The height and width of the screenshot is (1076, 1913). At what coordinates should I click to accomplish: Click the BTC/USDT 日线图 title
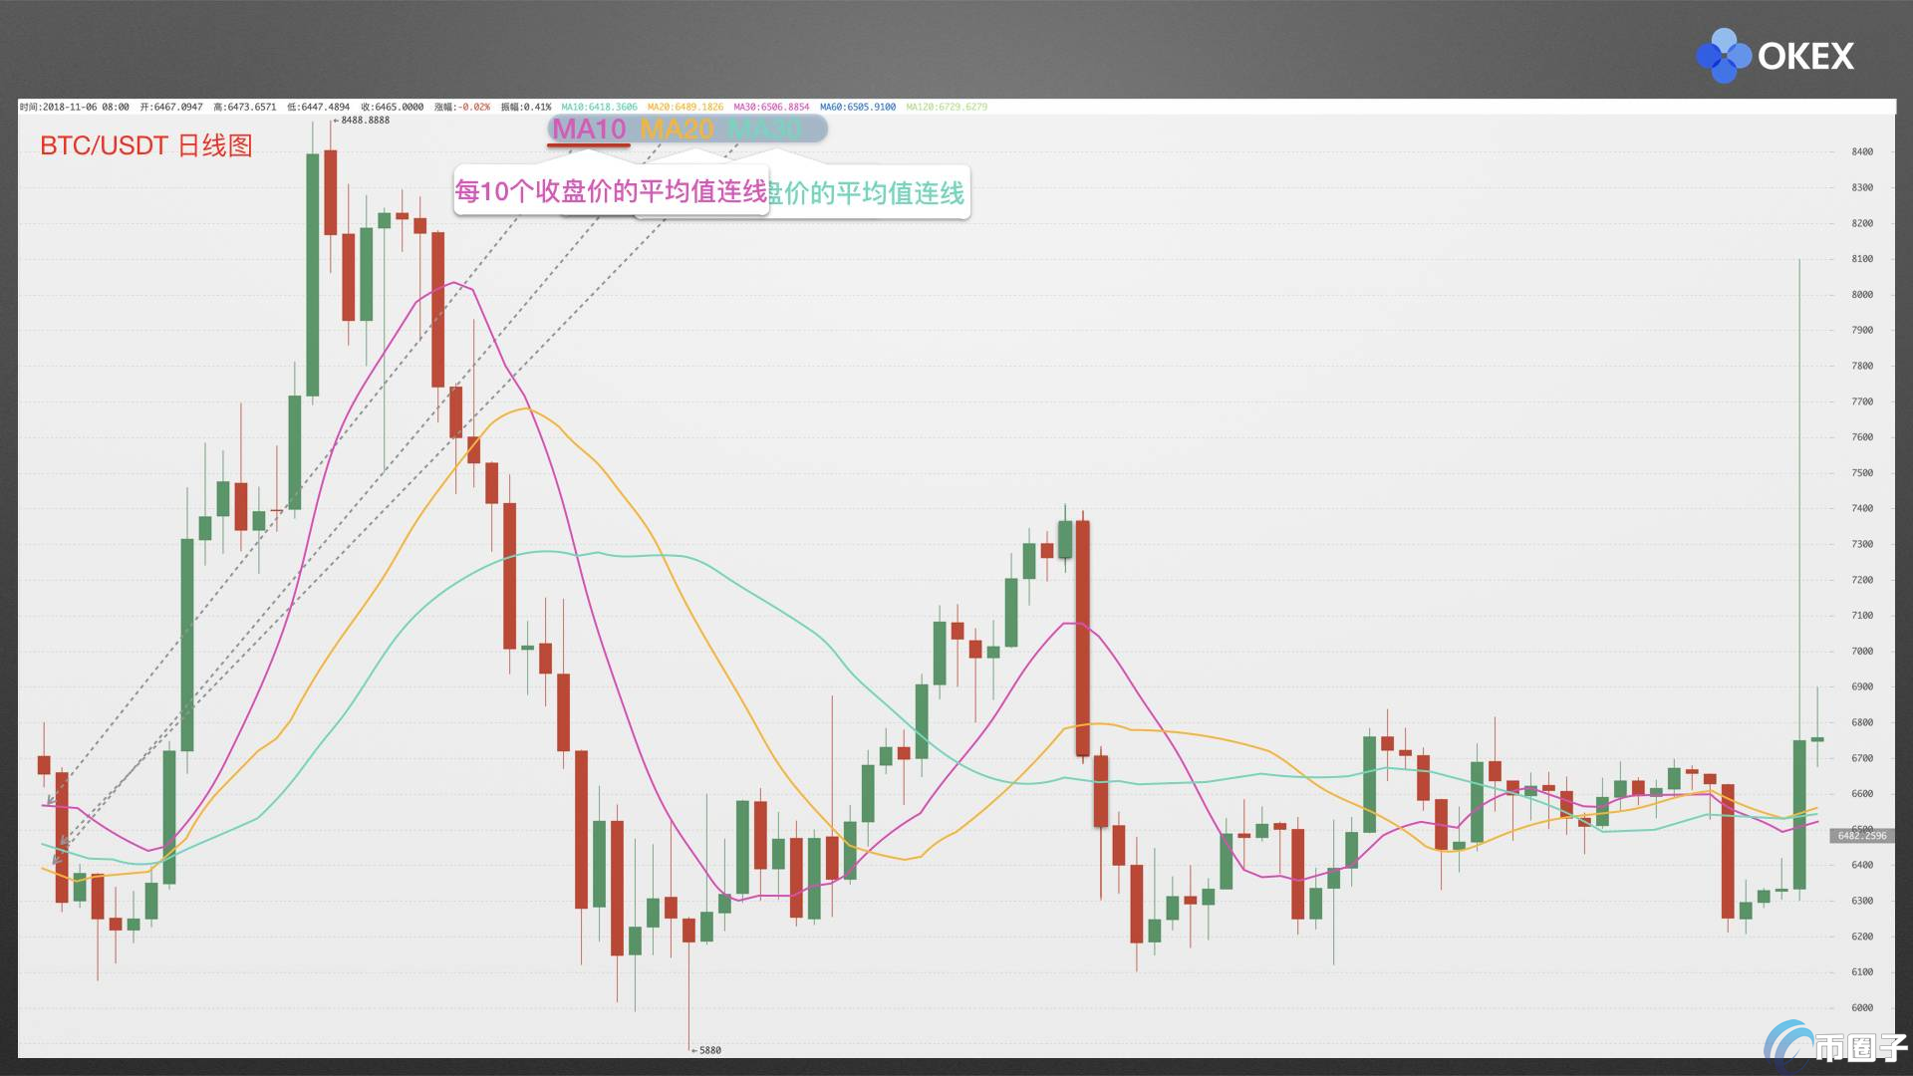point(145,145)
